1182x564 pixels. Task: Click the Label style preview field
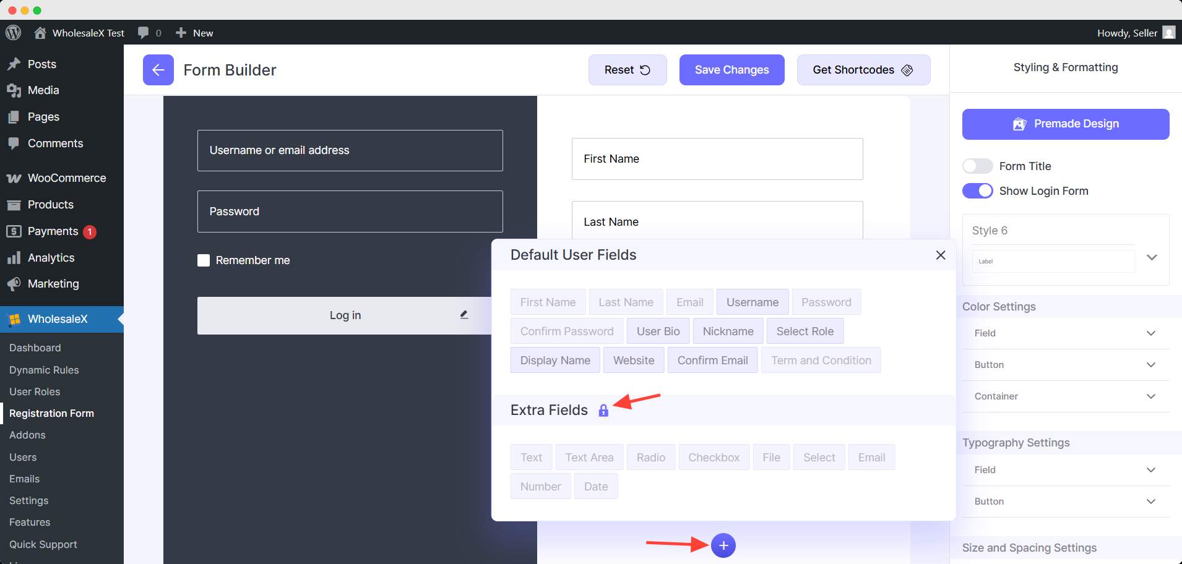click(1053, 261)
